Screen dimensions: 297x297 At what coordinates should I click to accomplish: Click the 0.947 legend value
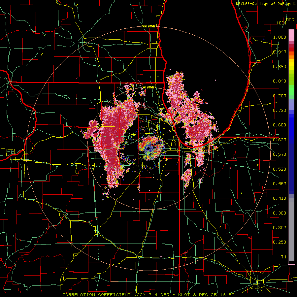[x=280, y=52]
